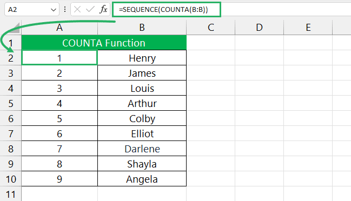
Task: Select row 11 header
Action: coord(10,194)
